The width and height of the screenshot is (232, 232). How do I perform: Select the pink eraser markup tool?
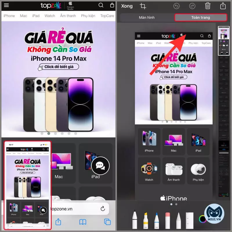point(168,220)
